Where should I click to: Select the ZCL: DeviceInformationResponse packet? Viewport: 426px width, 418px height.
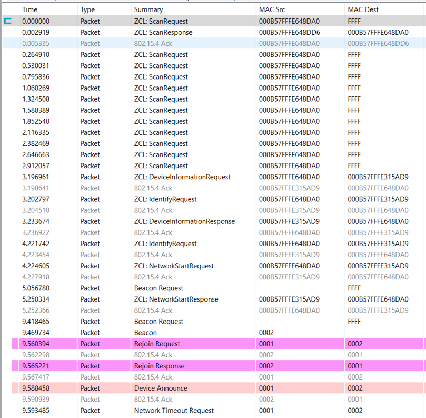click(184, 221)
